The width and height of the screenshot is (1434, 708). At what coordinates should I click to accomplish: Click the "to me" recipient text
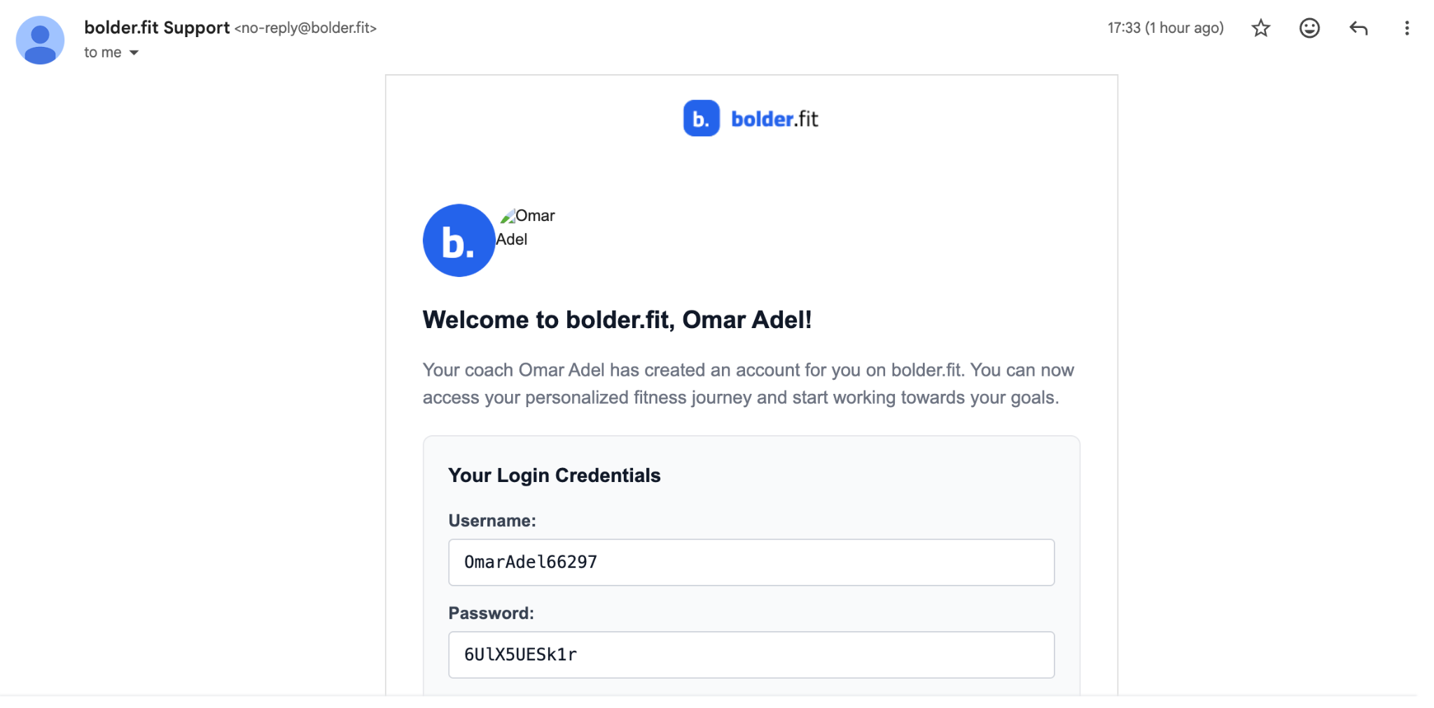(x=102, y=53)
